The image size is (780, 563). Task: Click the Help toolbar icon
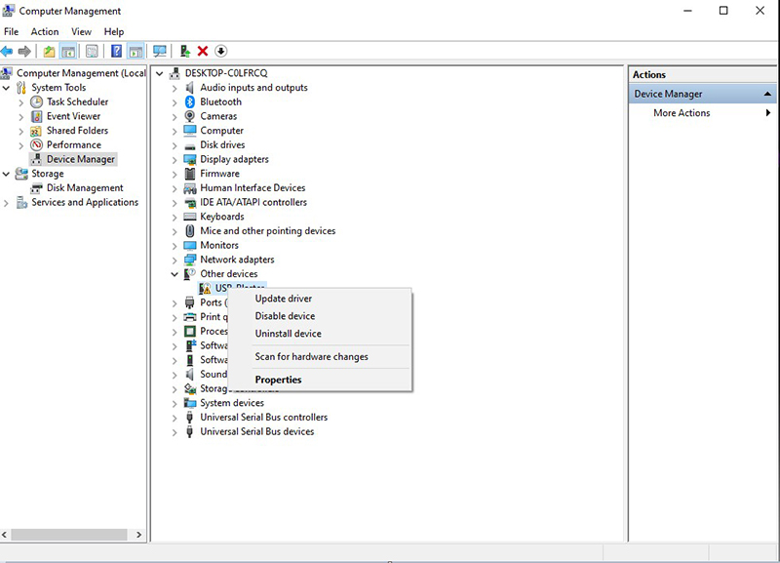[x=116, y=51]
